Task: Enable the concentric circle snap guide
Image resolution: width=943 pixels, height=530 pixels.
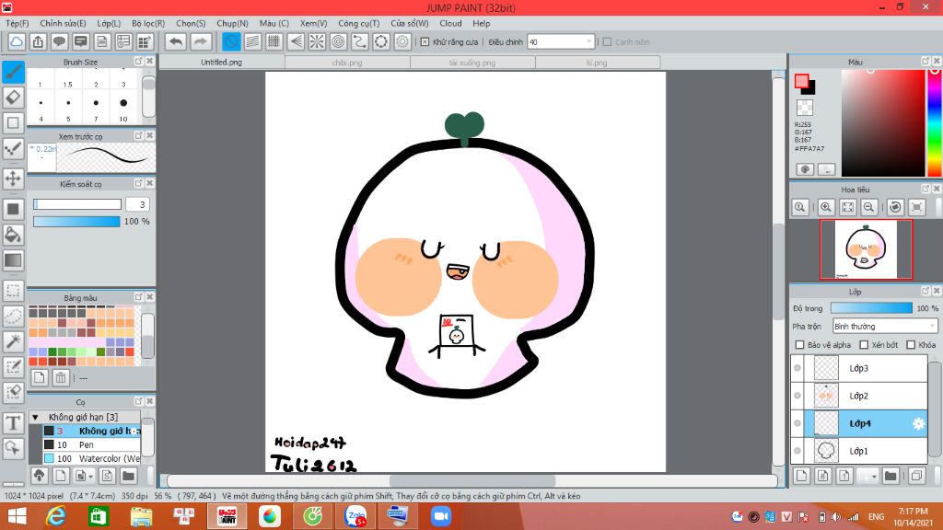Action: [339, 41]
